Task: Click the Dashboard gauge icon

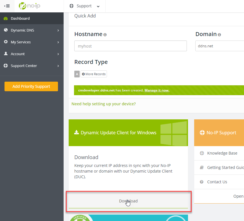Action: point(6,18)
